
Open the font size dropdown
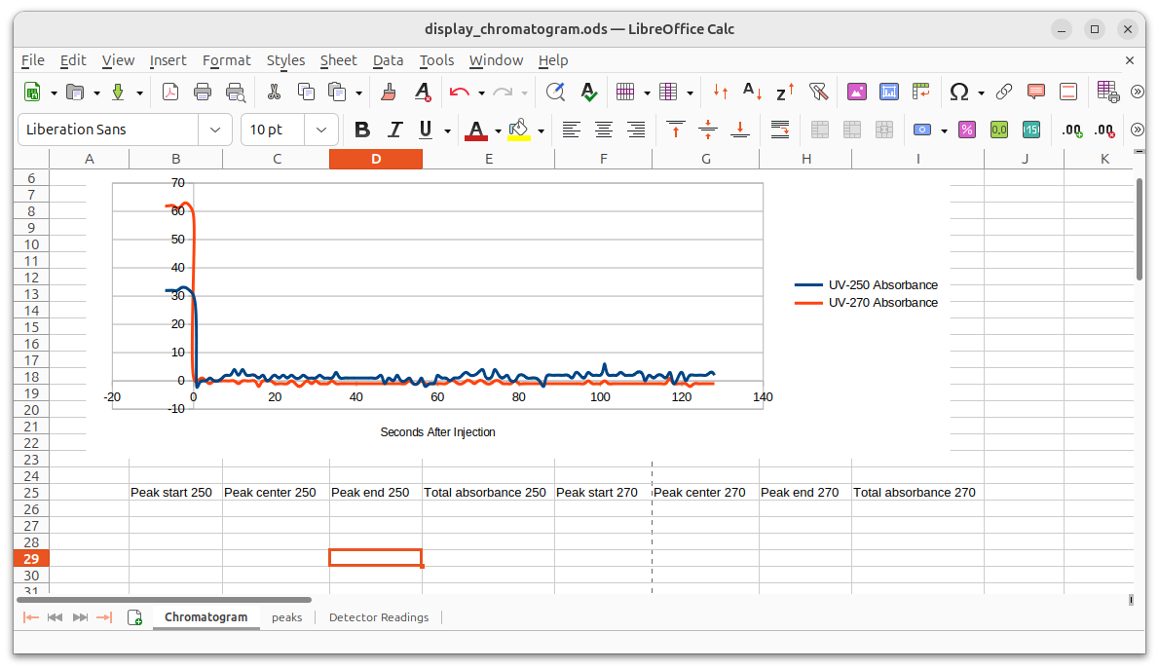320,130
